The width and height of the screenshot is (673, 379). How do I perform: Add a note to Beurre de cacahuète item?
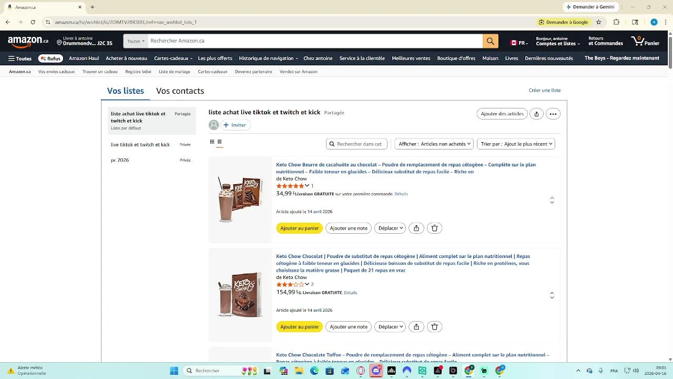349,228
